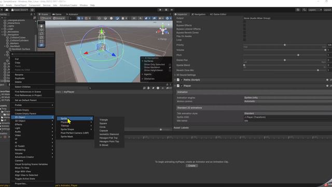
Task: Switch to the Game tab
Action: pyautogui.click(x=57, y=14)
